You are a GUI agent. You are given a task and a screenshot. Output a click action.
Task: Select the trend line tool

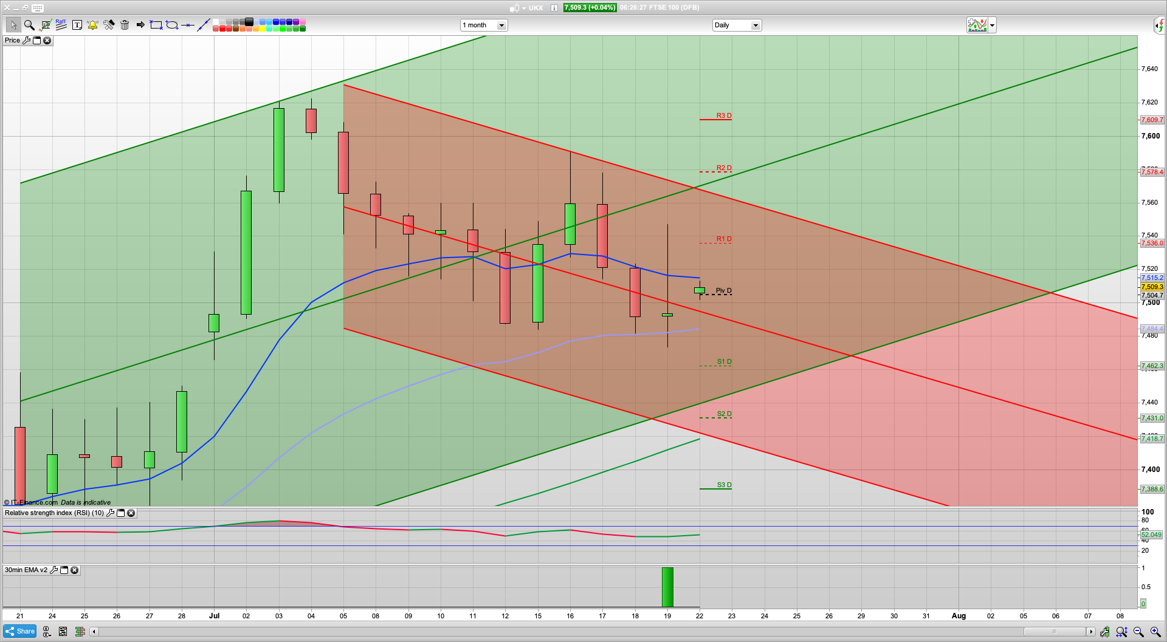tap(204, 25)
